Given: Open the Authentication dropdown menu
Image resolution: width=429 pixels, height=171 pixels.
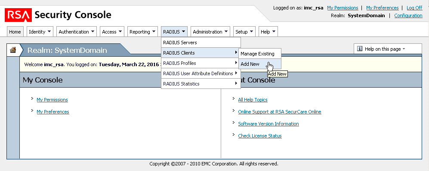Looking at the screenshot, I should tap(77, 32).
